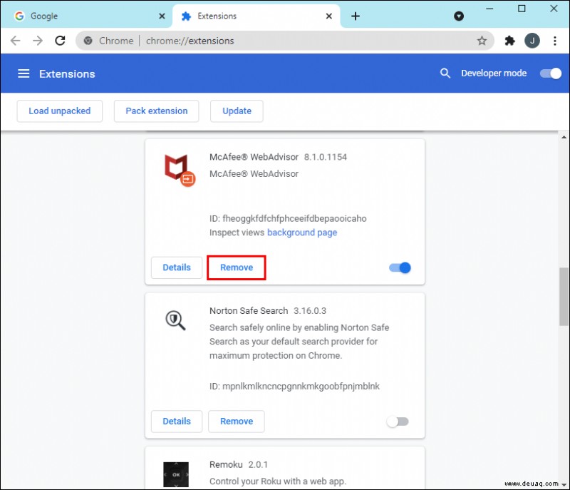Click the Remoku extension icon

(x=176, y=474)
